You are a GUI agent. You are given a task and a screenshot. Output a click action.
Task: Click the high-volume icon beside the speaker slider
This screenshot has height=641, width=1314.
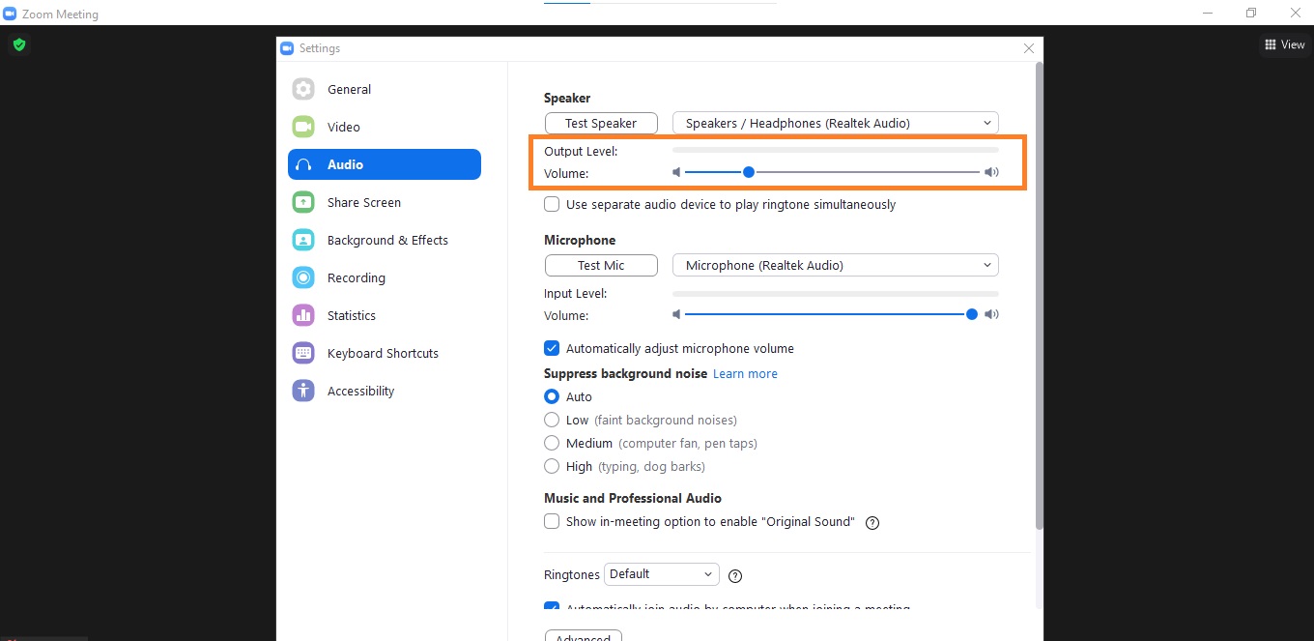(991, 172)
